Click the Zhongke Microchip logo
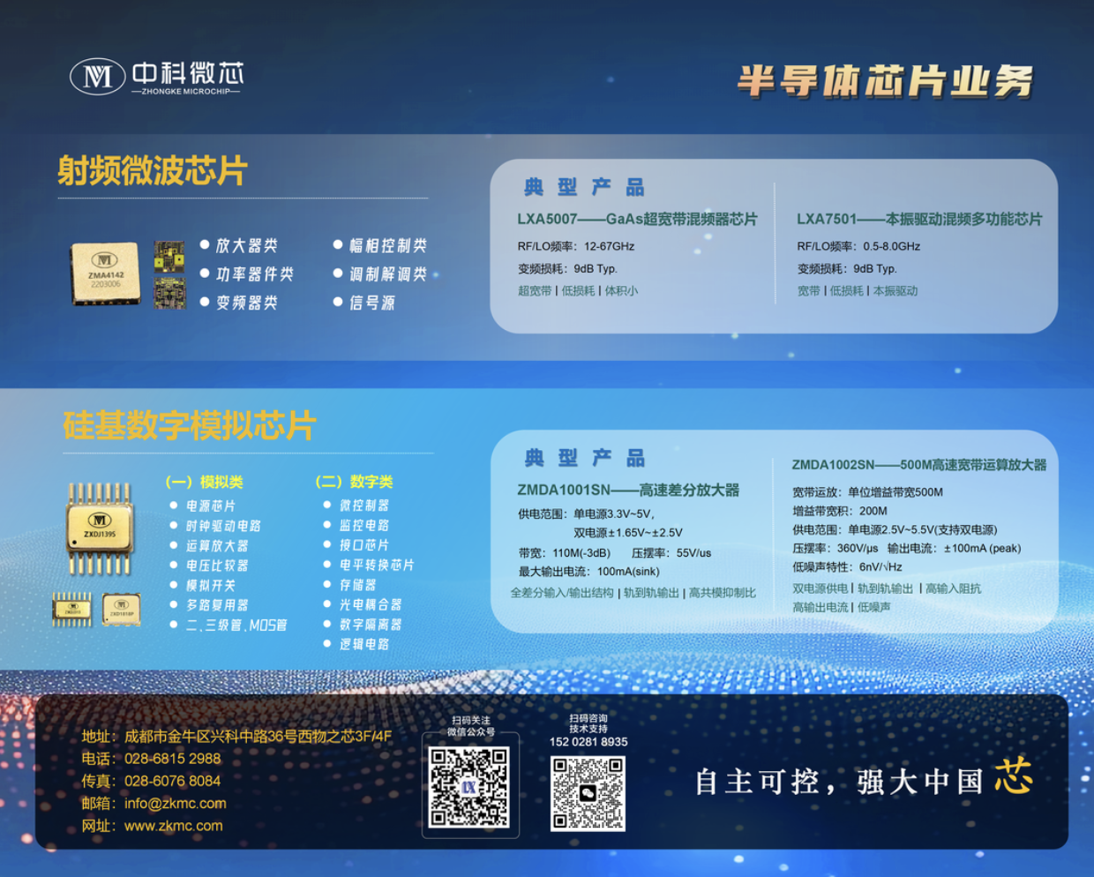1094x877 pixels. (157, 77)
